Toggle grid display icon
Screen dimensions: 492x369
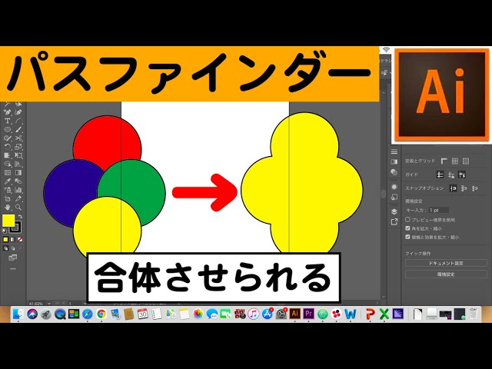[x=454, y=161]
